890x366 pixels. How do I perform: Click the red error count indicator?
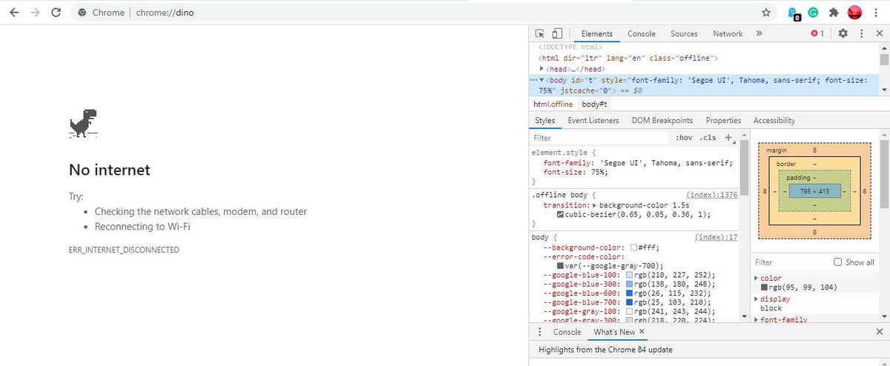coord(817,33)
